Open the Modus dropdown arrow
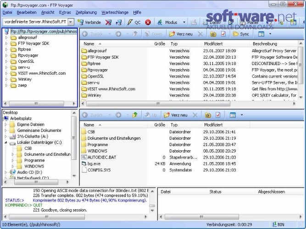This screenshot has height=229, width=306. pos(184,22)
